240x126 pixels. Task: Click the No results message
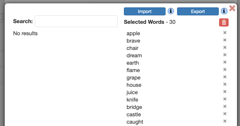(25, 34)
